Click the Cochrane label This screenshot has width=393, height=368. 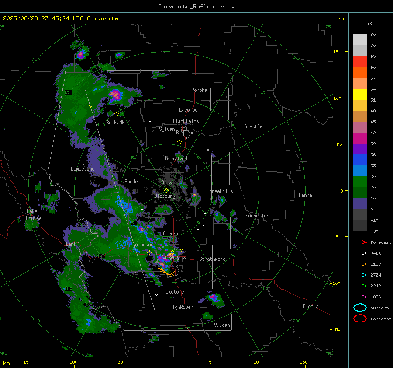coord(143,245)
